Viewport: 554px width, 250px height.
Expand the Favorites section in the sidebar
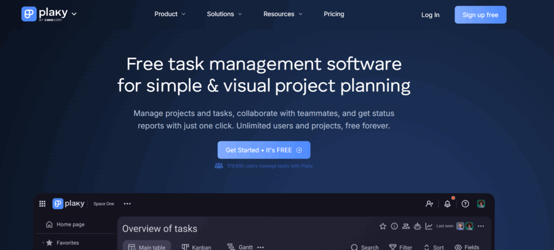pyautogui.click(x=43, y=243)
